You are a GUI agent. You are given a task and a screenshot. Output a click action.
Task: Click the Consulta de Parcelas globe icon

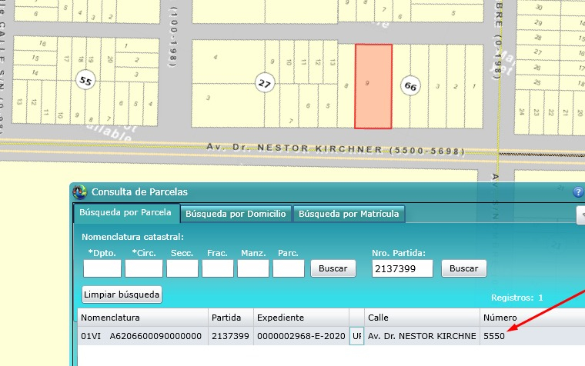coord(79,192)
